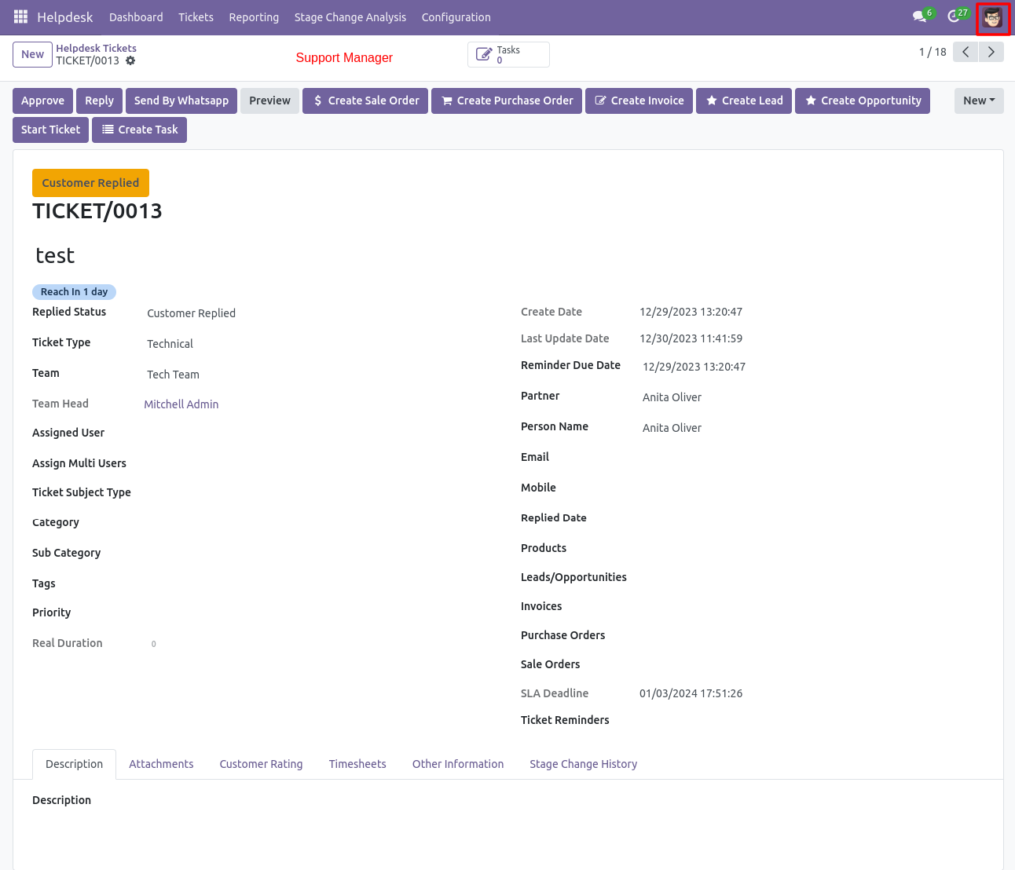The image size is (1015, 870).
Task: Open the conversations chat icon
Action: coord(919,16)
